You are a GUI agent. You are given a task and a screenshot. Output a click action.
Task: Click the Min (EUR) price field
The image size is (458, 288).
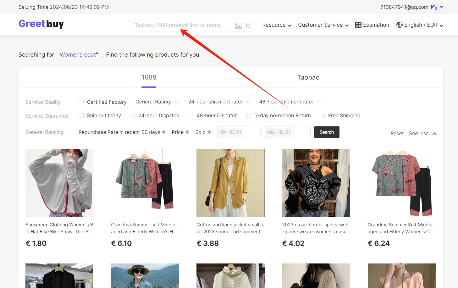coord(239,132)
